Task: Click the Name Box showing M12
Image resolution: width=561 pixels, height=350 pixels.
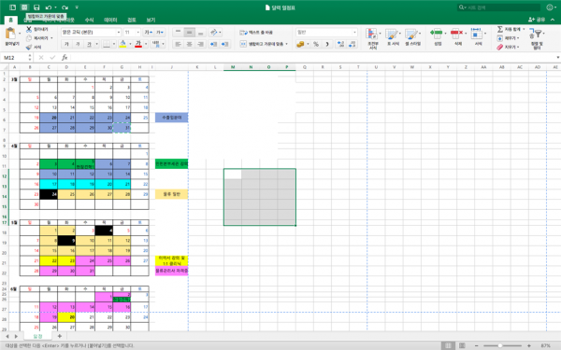Action: coord(14,57)
